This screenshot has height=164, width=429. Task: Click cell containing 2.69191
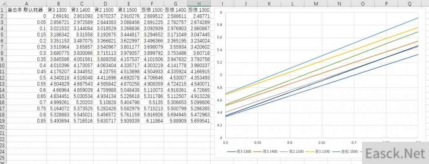pos(59,16)
